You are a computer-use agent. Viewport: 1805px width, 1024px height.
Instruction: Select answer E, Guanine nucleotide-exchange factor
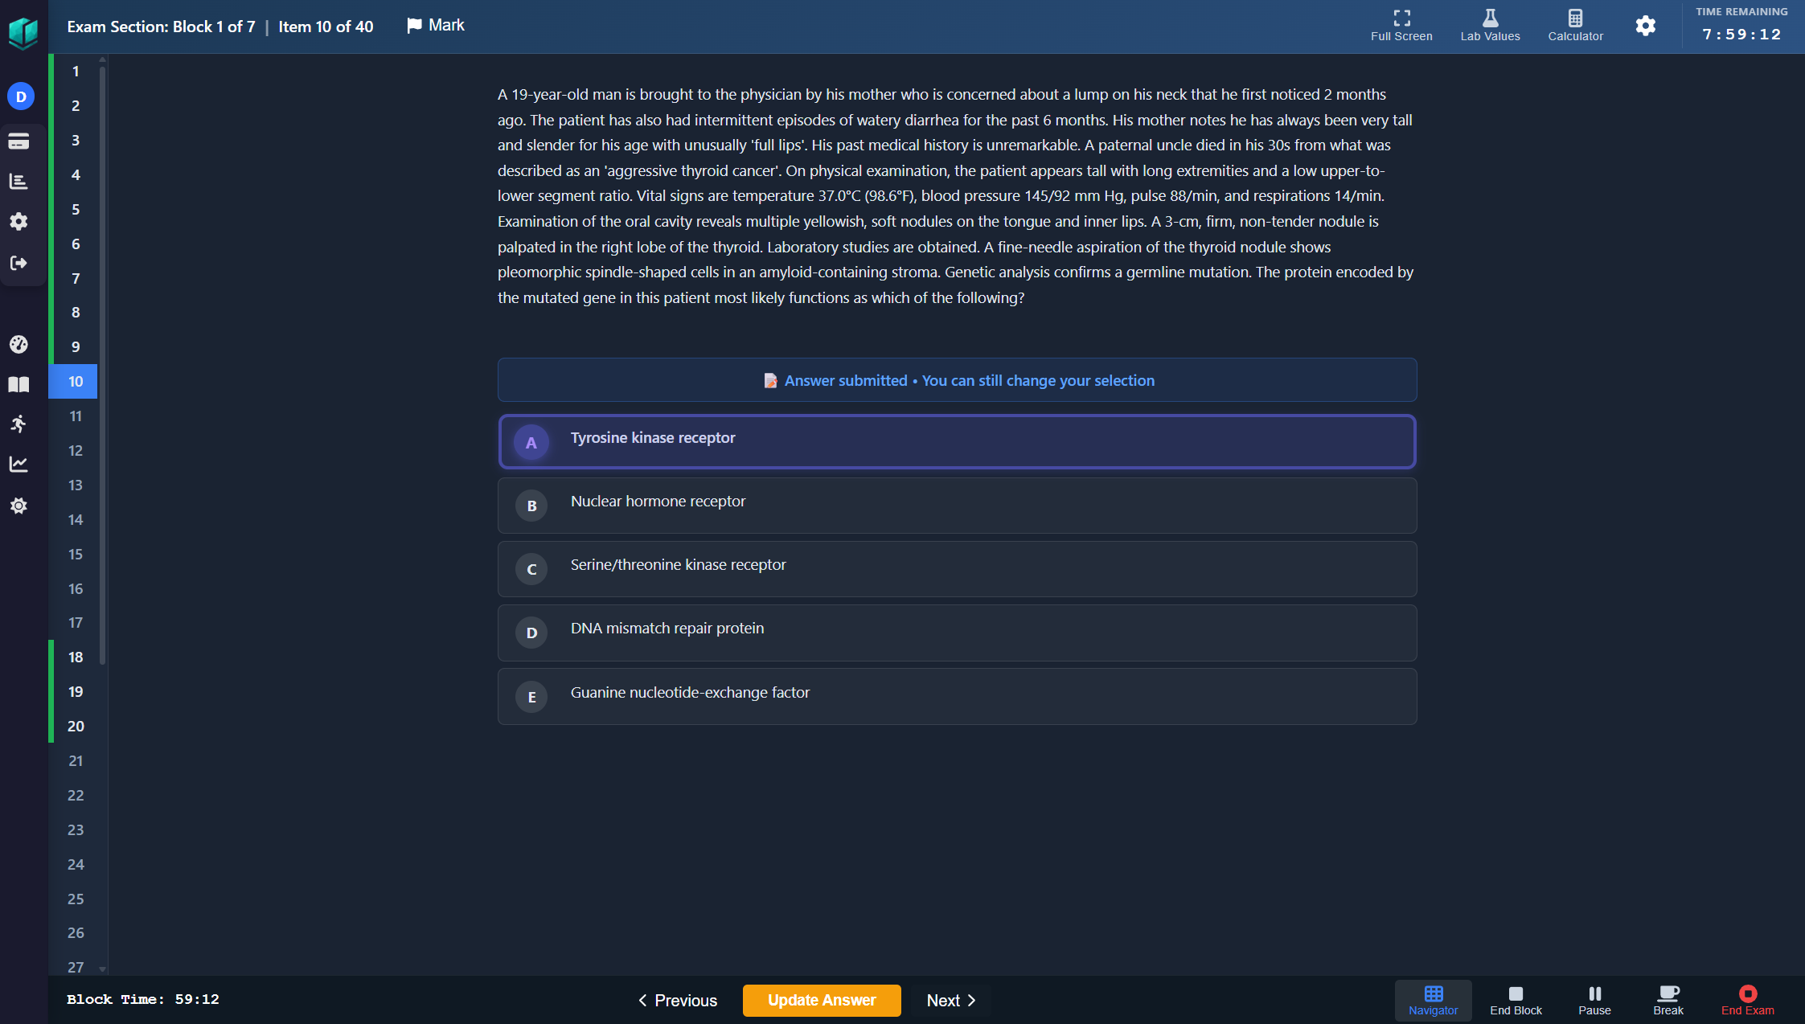[x=956, y=696]
